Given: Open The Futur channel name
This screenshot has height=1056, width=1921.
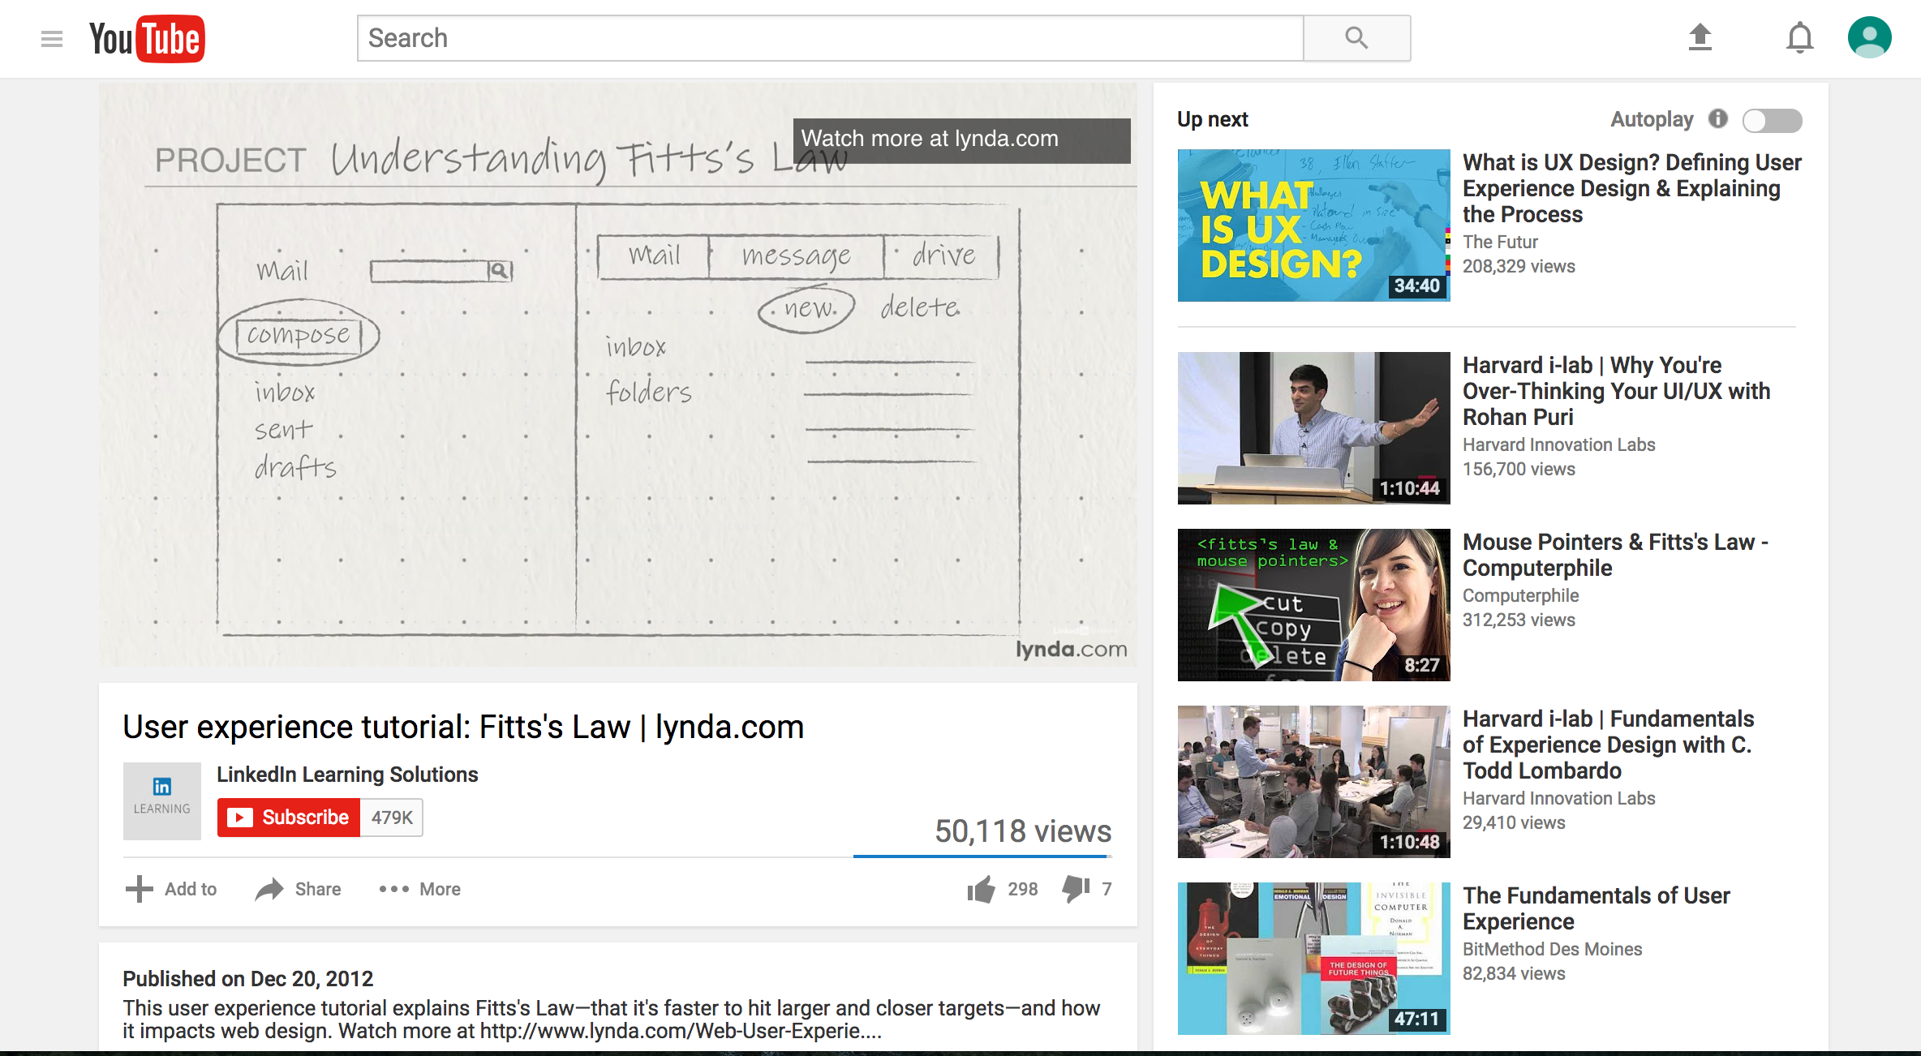Looking at the screenshot, I should 1500,242.
